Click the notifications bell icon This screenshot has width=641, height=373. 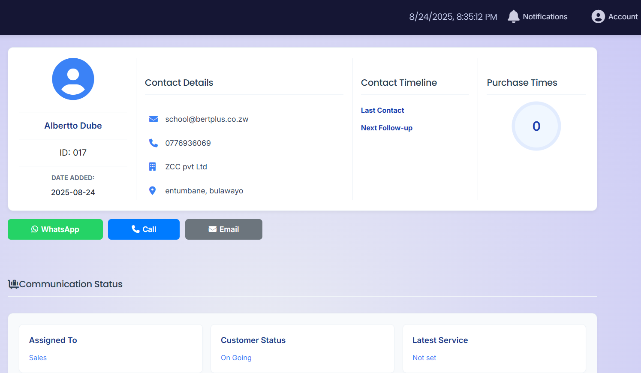click(x=513, y=17)
